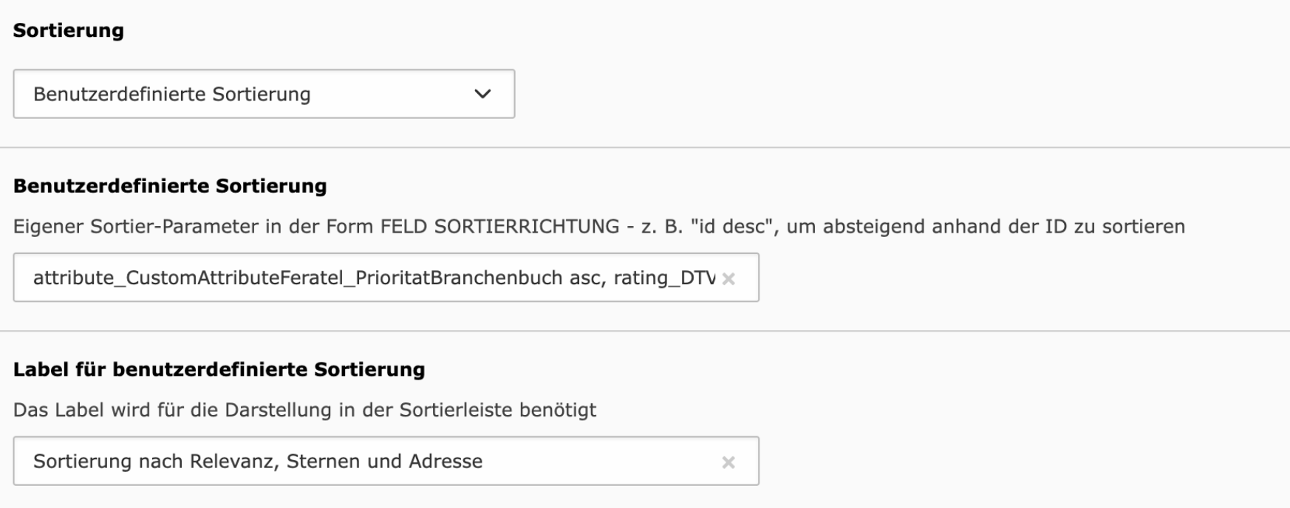Click the 'Label für benutzerdefinierte Sortierung' heading
The image size is (1290, 508).
coord(219,369)
